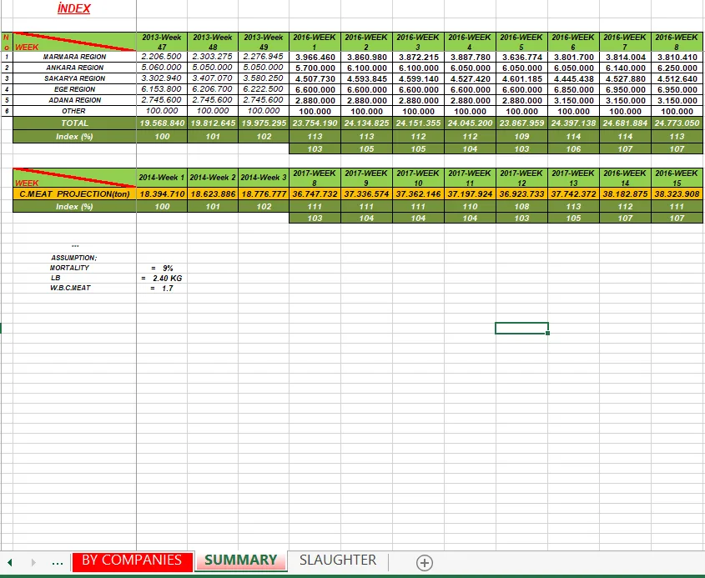Click the C.MEAT PROJECTION(ton) label
Viewport: 705px width, 578px height.
coord(74,194)
